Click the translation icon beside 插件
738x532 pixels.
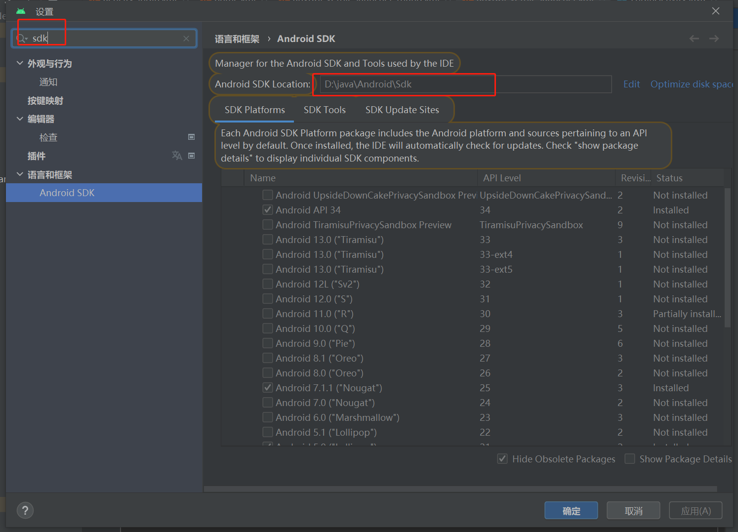pos(177,156)
